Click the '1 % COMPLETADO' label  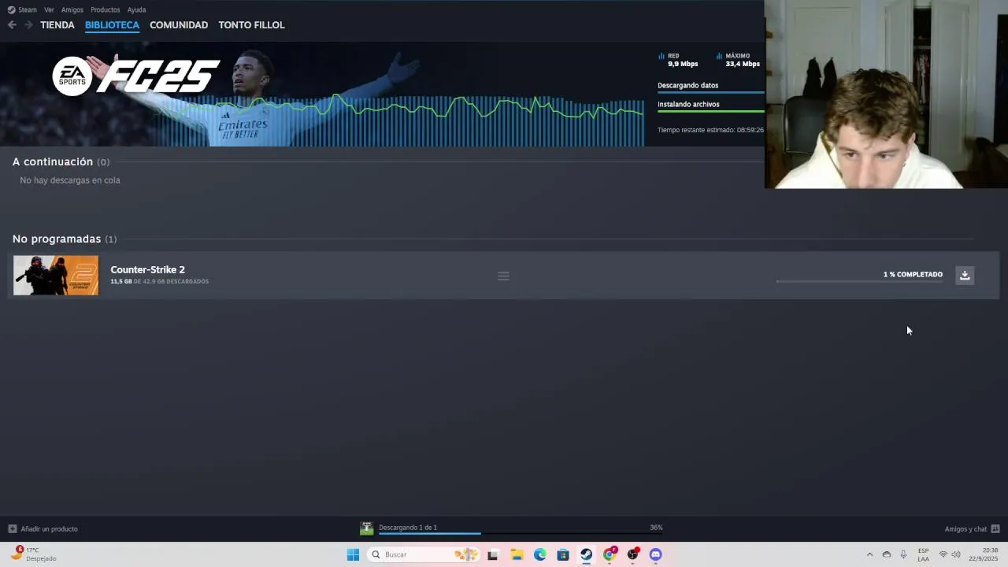[913, 274]
